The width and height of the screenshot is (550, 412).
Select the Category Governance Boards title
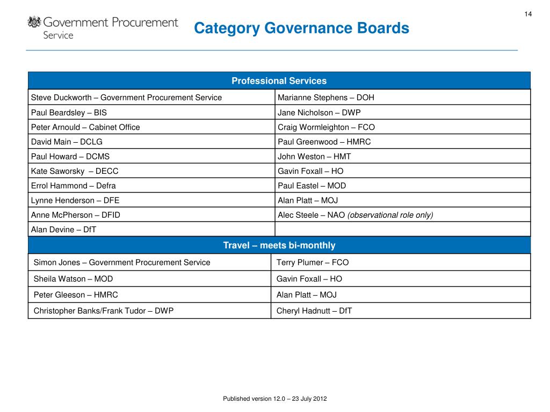[301, 28]
